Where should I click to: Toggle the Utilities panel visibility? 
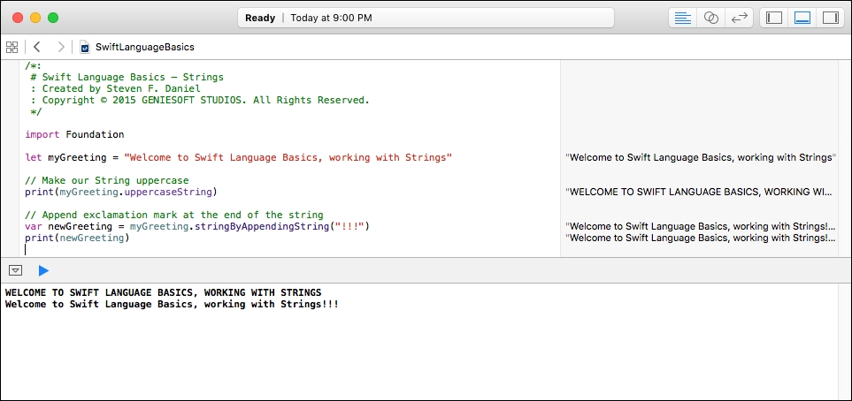(830, 18)
